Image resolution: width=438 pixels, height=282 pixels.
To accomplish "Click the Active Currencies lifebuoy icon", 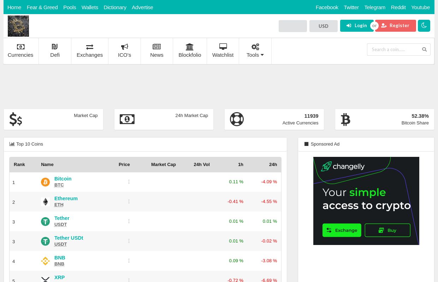I will coord(237,119).
